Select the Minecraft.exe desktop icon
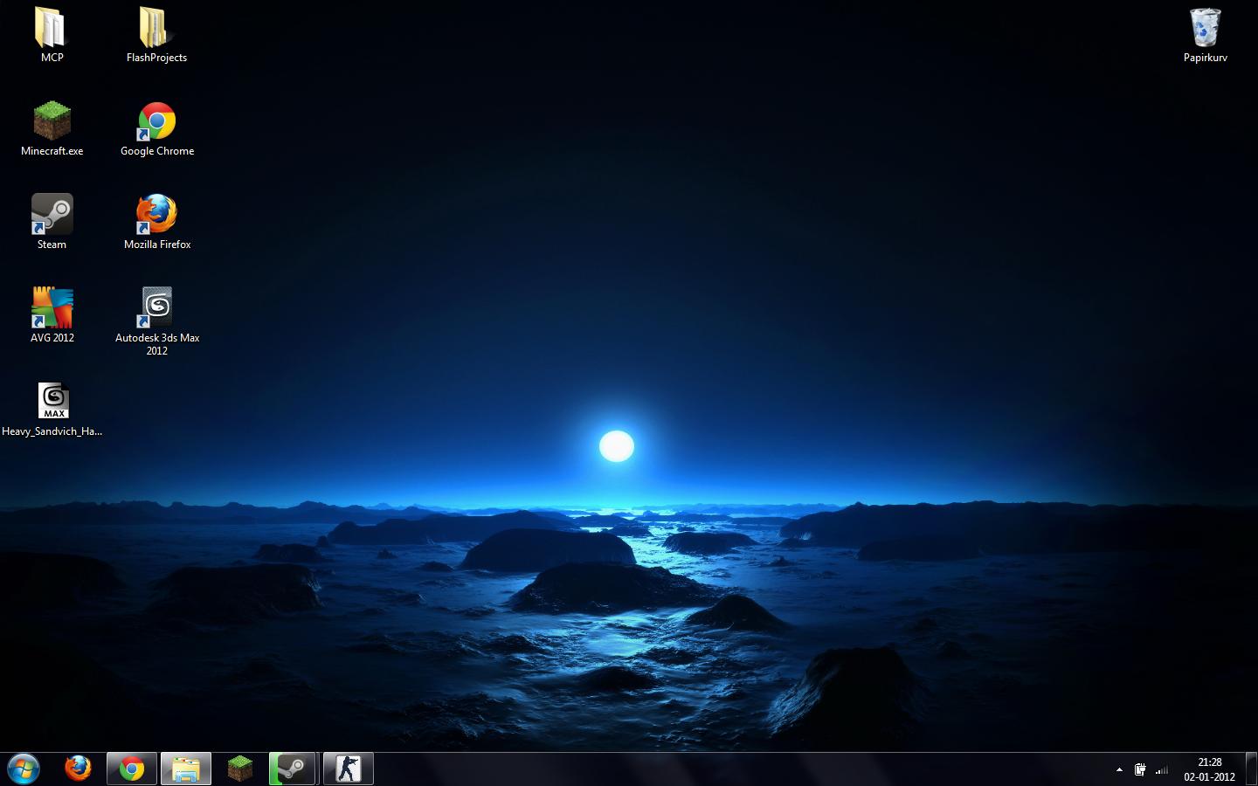The width and height of the screenshot is (1258, 786). (x=52, y=122)
